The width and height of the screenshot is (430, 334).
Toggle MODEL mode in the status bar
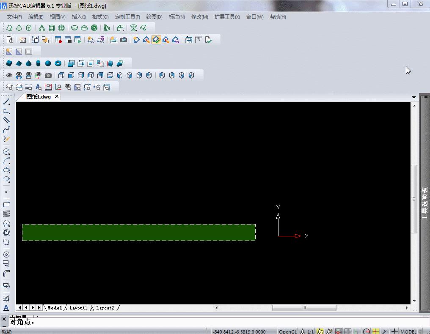pos(408,331)
